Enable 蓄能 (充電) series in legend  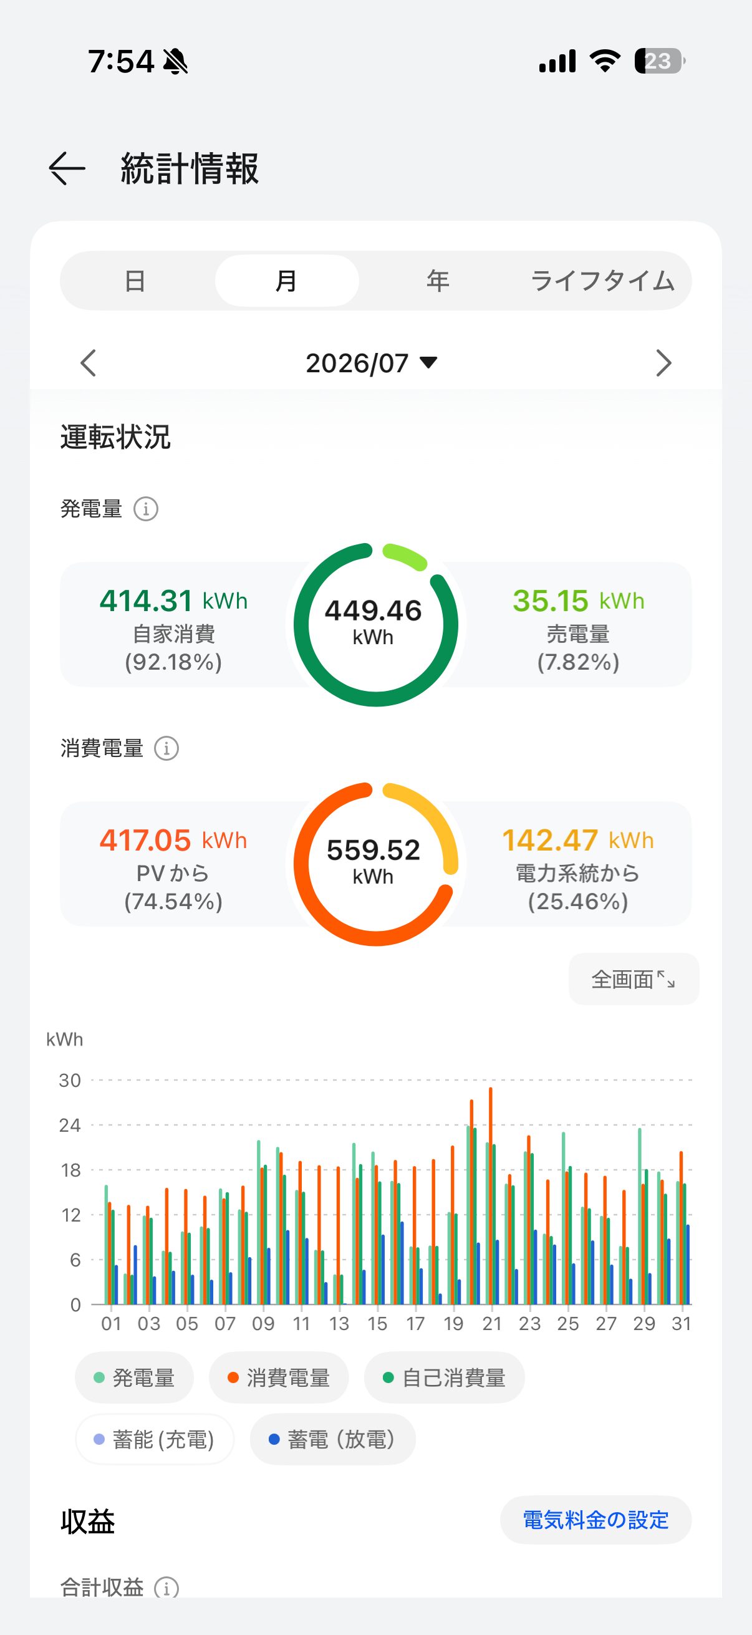tap(154, 1439)
